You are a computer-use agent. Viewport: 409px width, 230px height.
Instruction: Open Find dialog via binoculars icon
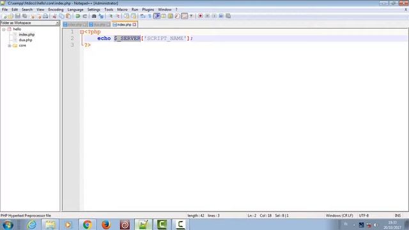pyautogui.click(x=94, y=16)
